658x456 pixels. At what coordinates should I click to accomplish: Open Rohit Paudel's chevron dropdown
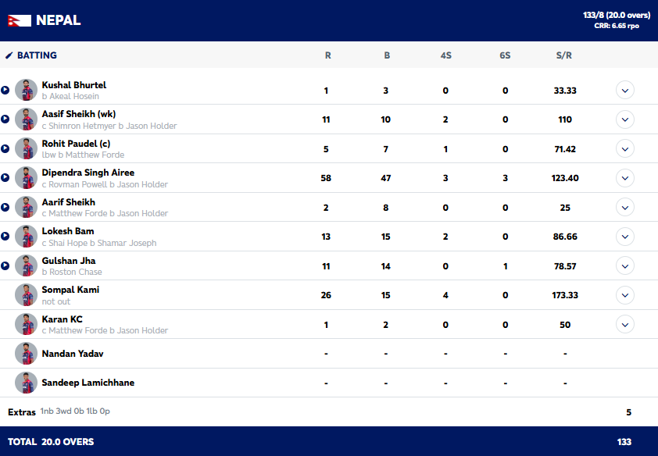pyautogui.click(x=624, y=148)
